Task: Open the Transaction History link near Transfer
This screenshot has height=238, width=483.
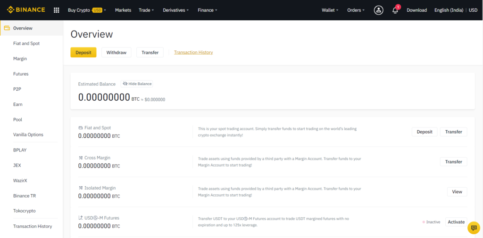Action: [193, 53]
